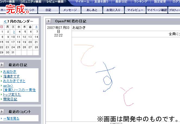Open the メッセージ tab
The height and width of the screenshot is (124, 180).
[70, 10]
